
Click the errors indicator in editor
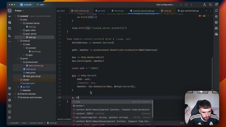[x=200, y=16]
